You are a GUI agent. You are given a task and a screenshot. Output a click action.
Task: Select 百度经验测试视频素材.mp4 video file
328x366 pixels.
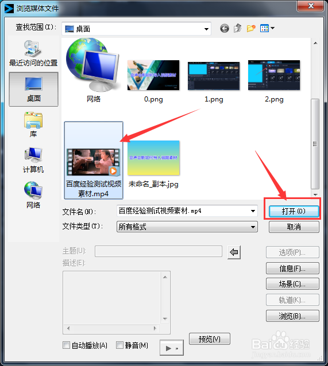pyautogui.click(x=94, y=161)
